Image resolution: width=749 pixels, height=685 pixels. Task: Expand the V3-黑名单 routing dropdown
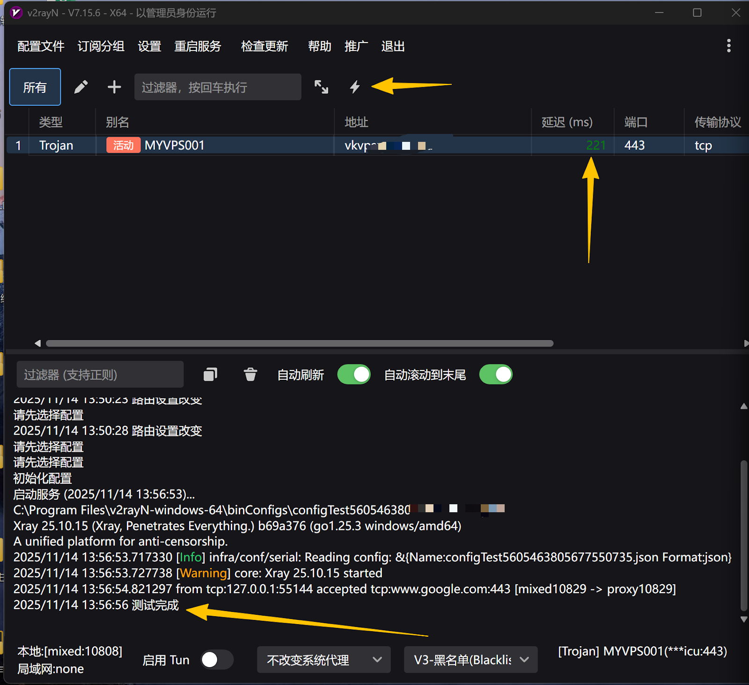pos(470,660)
